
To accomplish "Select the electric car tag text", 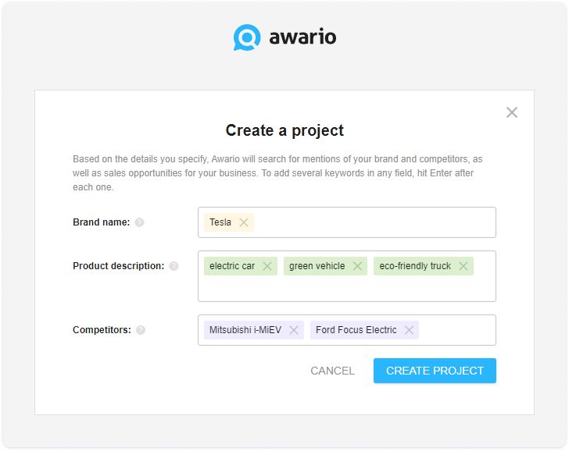I will (x=232, y=266).
